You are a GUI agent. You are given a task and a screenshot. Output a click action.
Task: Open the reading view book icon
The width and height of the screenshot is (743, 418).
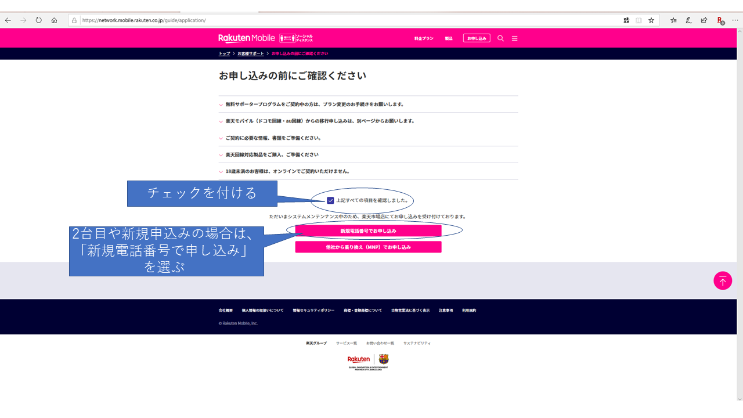tap(639, 20)
